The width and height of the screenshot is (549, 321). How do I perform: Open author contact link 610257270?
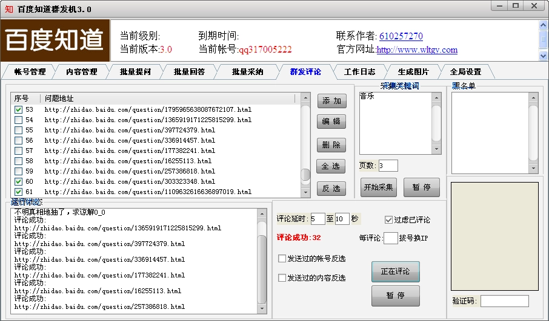(x=401, y=36)
